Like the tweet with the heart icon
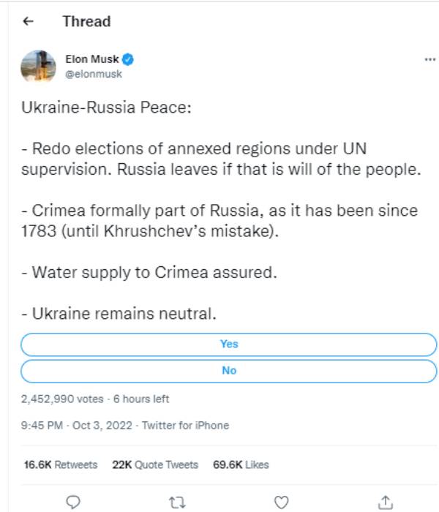This screenshot has height=512, width=439. tap(281, 502)
